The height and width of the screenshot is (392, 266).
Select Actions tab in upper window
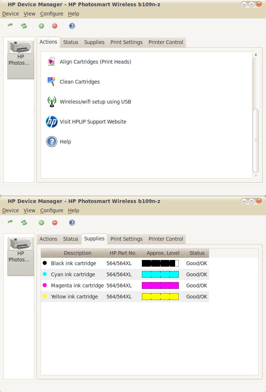48,42
